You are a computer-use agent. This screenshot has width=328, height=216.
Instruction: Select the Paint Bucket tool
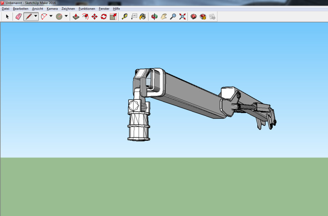142,17
